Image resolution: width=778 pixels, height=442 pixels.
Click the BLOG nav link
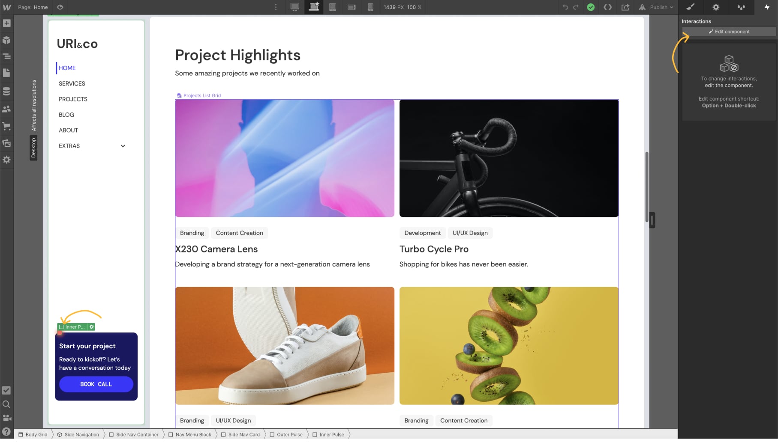(66, 115)
